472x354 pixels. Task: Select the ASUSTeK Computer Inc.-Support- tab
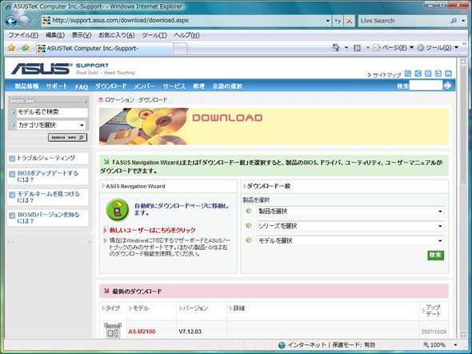pyautogui.click(x=105, y=48)
